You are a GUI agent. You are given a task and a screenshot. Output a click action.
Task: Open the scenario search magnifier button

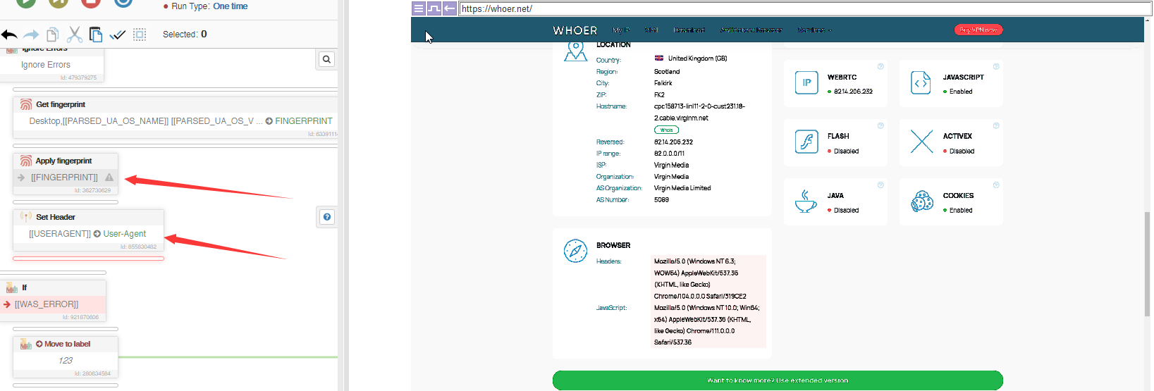tap(326, 60)
